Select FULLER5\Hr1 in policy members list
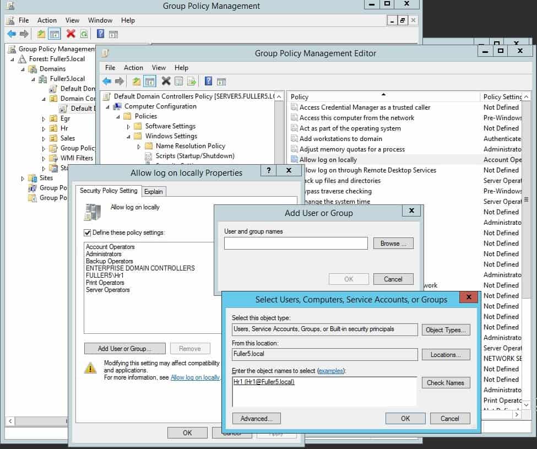537x449 pixels. coord(105,275)
